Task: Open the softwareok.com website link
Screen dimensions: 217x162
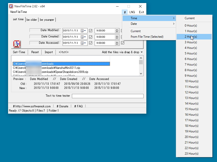Action: [32, 106]
